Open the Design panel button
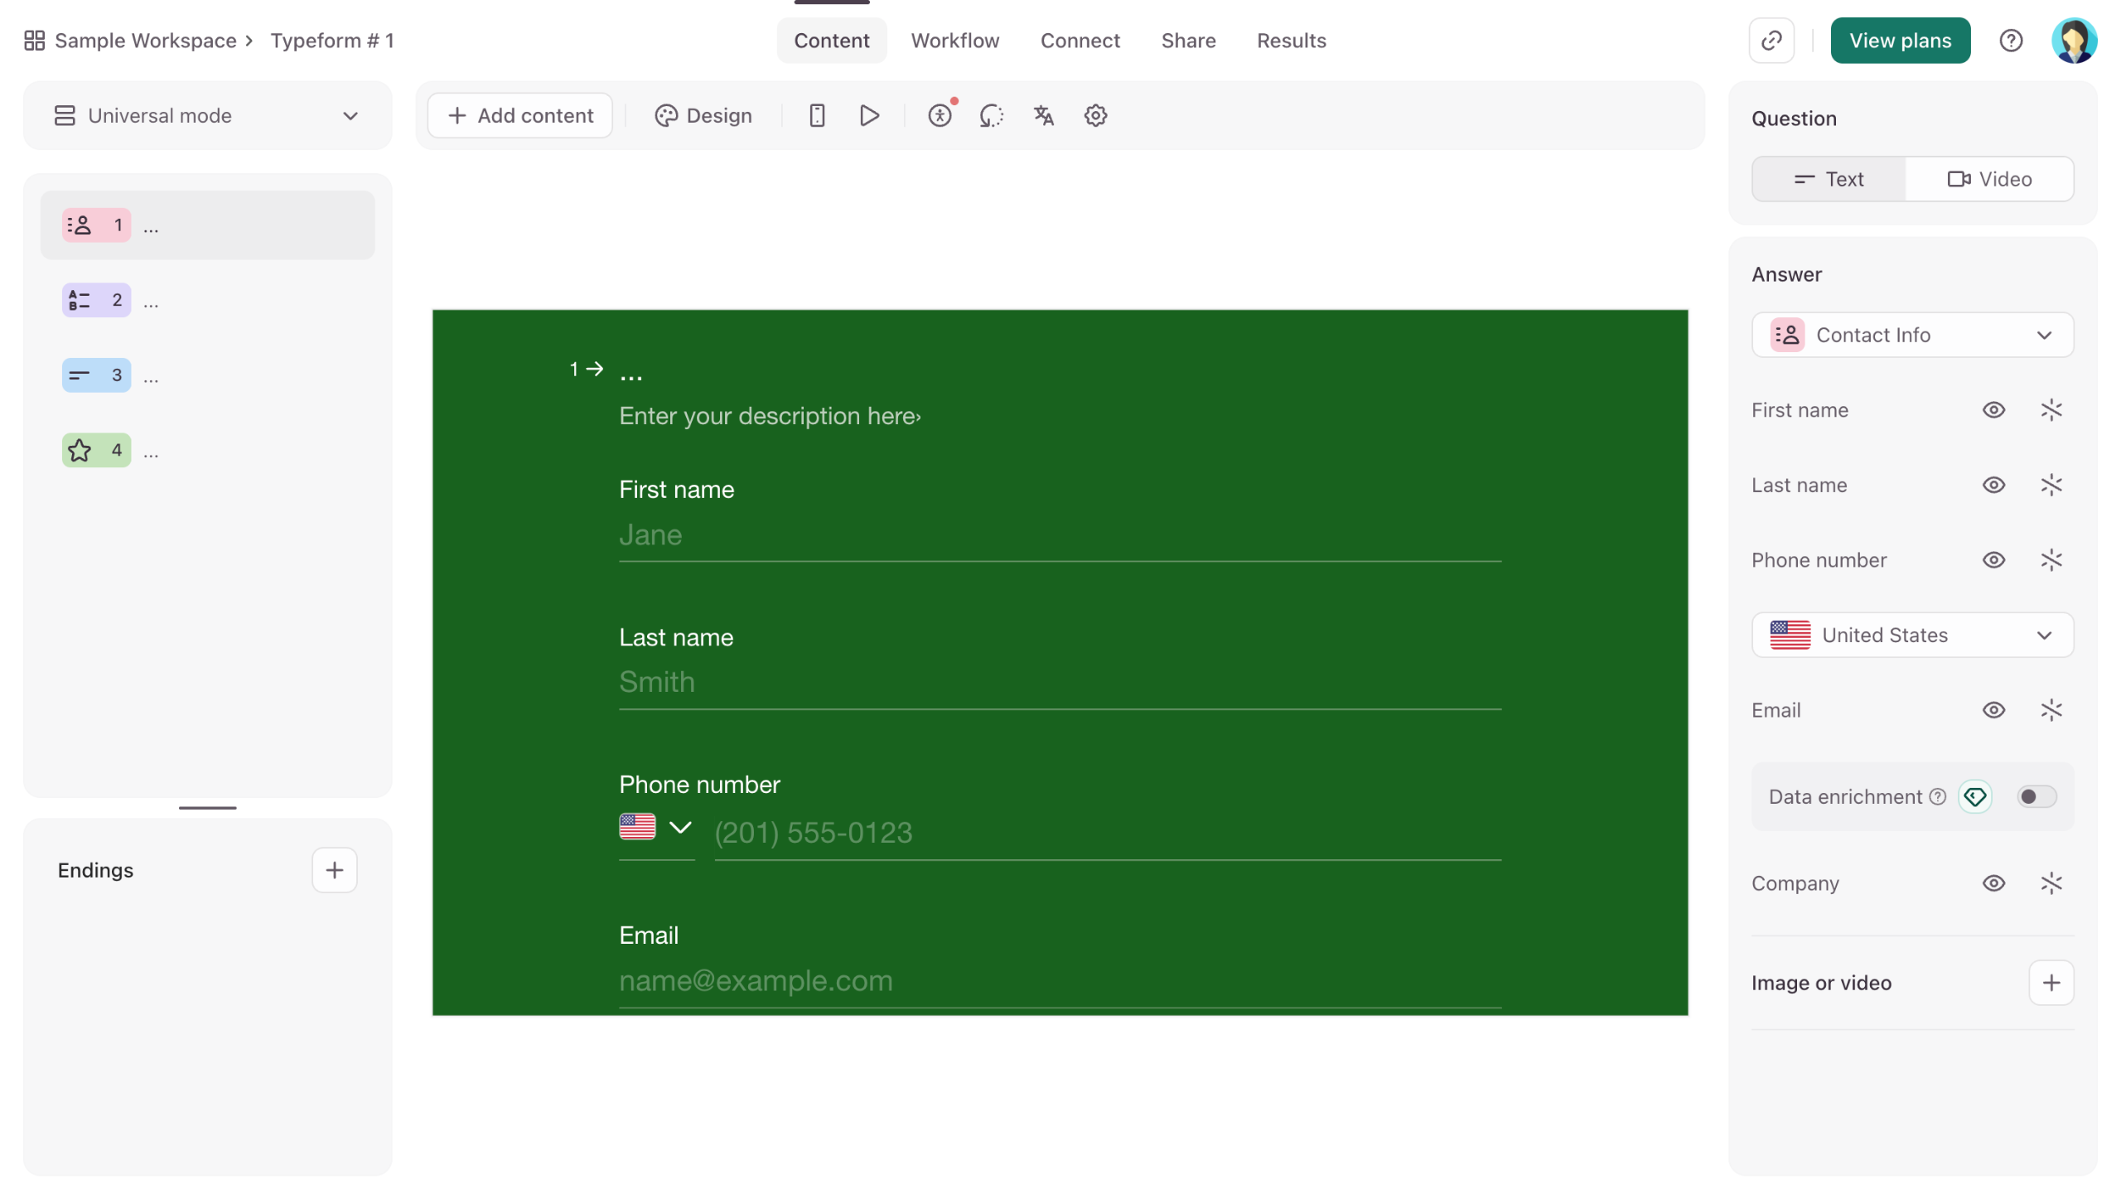 [x=703, y=115]
